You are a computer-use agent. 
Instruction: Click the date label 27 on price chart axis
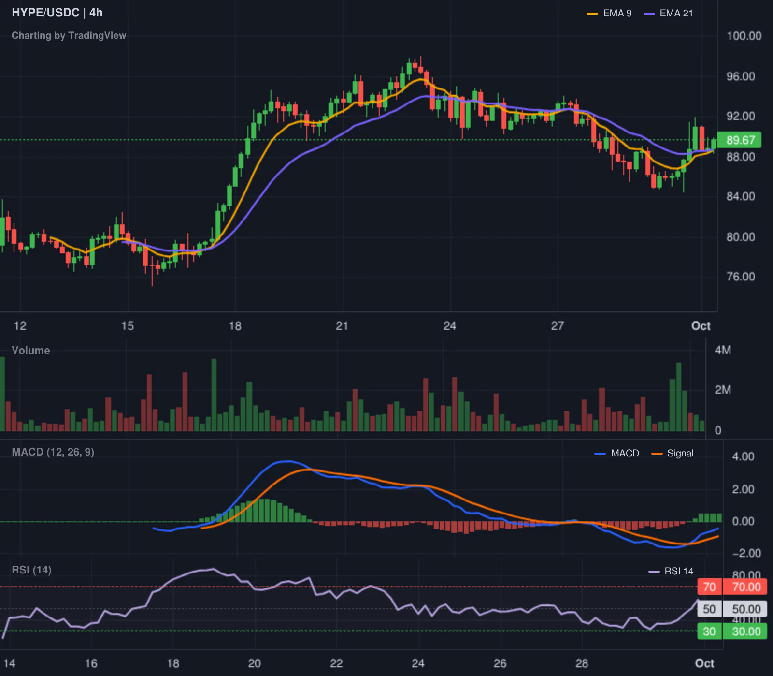coord(558,326)
